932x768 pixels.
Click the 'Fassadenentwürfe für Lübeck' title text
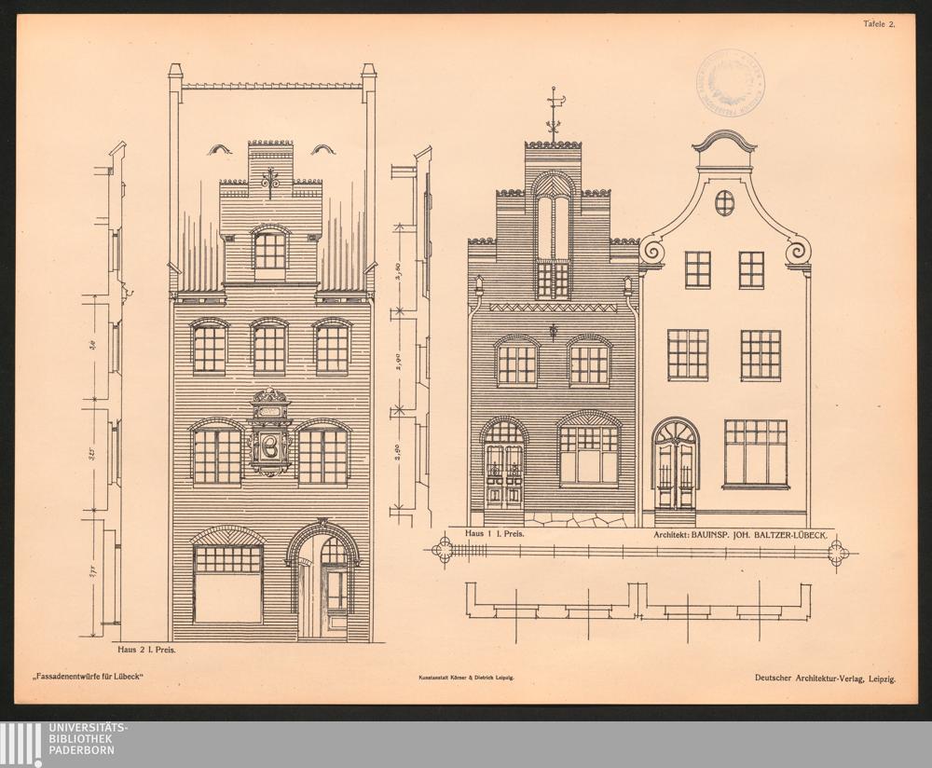(x=87, y=678)
